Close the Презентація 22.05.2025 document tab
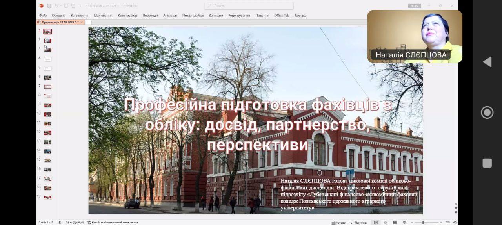The height and width of the screenshot is (225, 502). pos(82,22)
